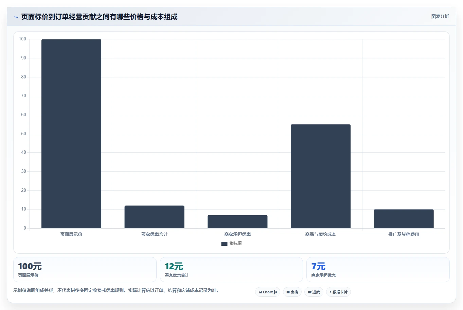Image resolution: width=463 pixels, height=310 pixels.
Task: Select the 进度 chip
Action: point(314,292)
